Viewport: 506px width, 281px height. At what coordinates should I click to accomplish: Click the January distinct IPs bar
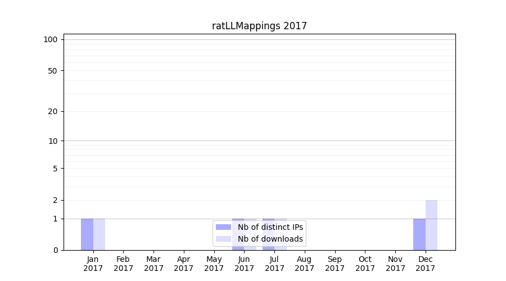87,234
